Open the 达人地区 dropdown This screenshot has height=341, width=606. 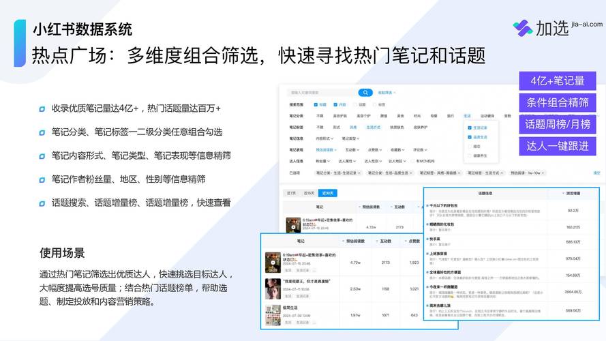397,161
